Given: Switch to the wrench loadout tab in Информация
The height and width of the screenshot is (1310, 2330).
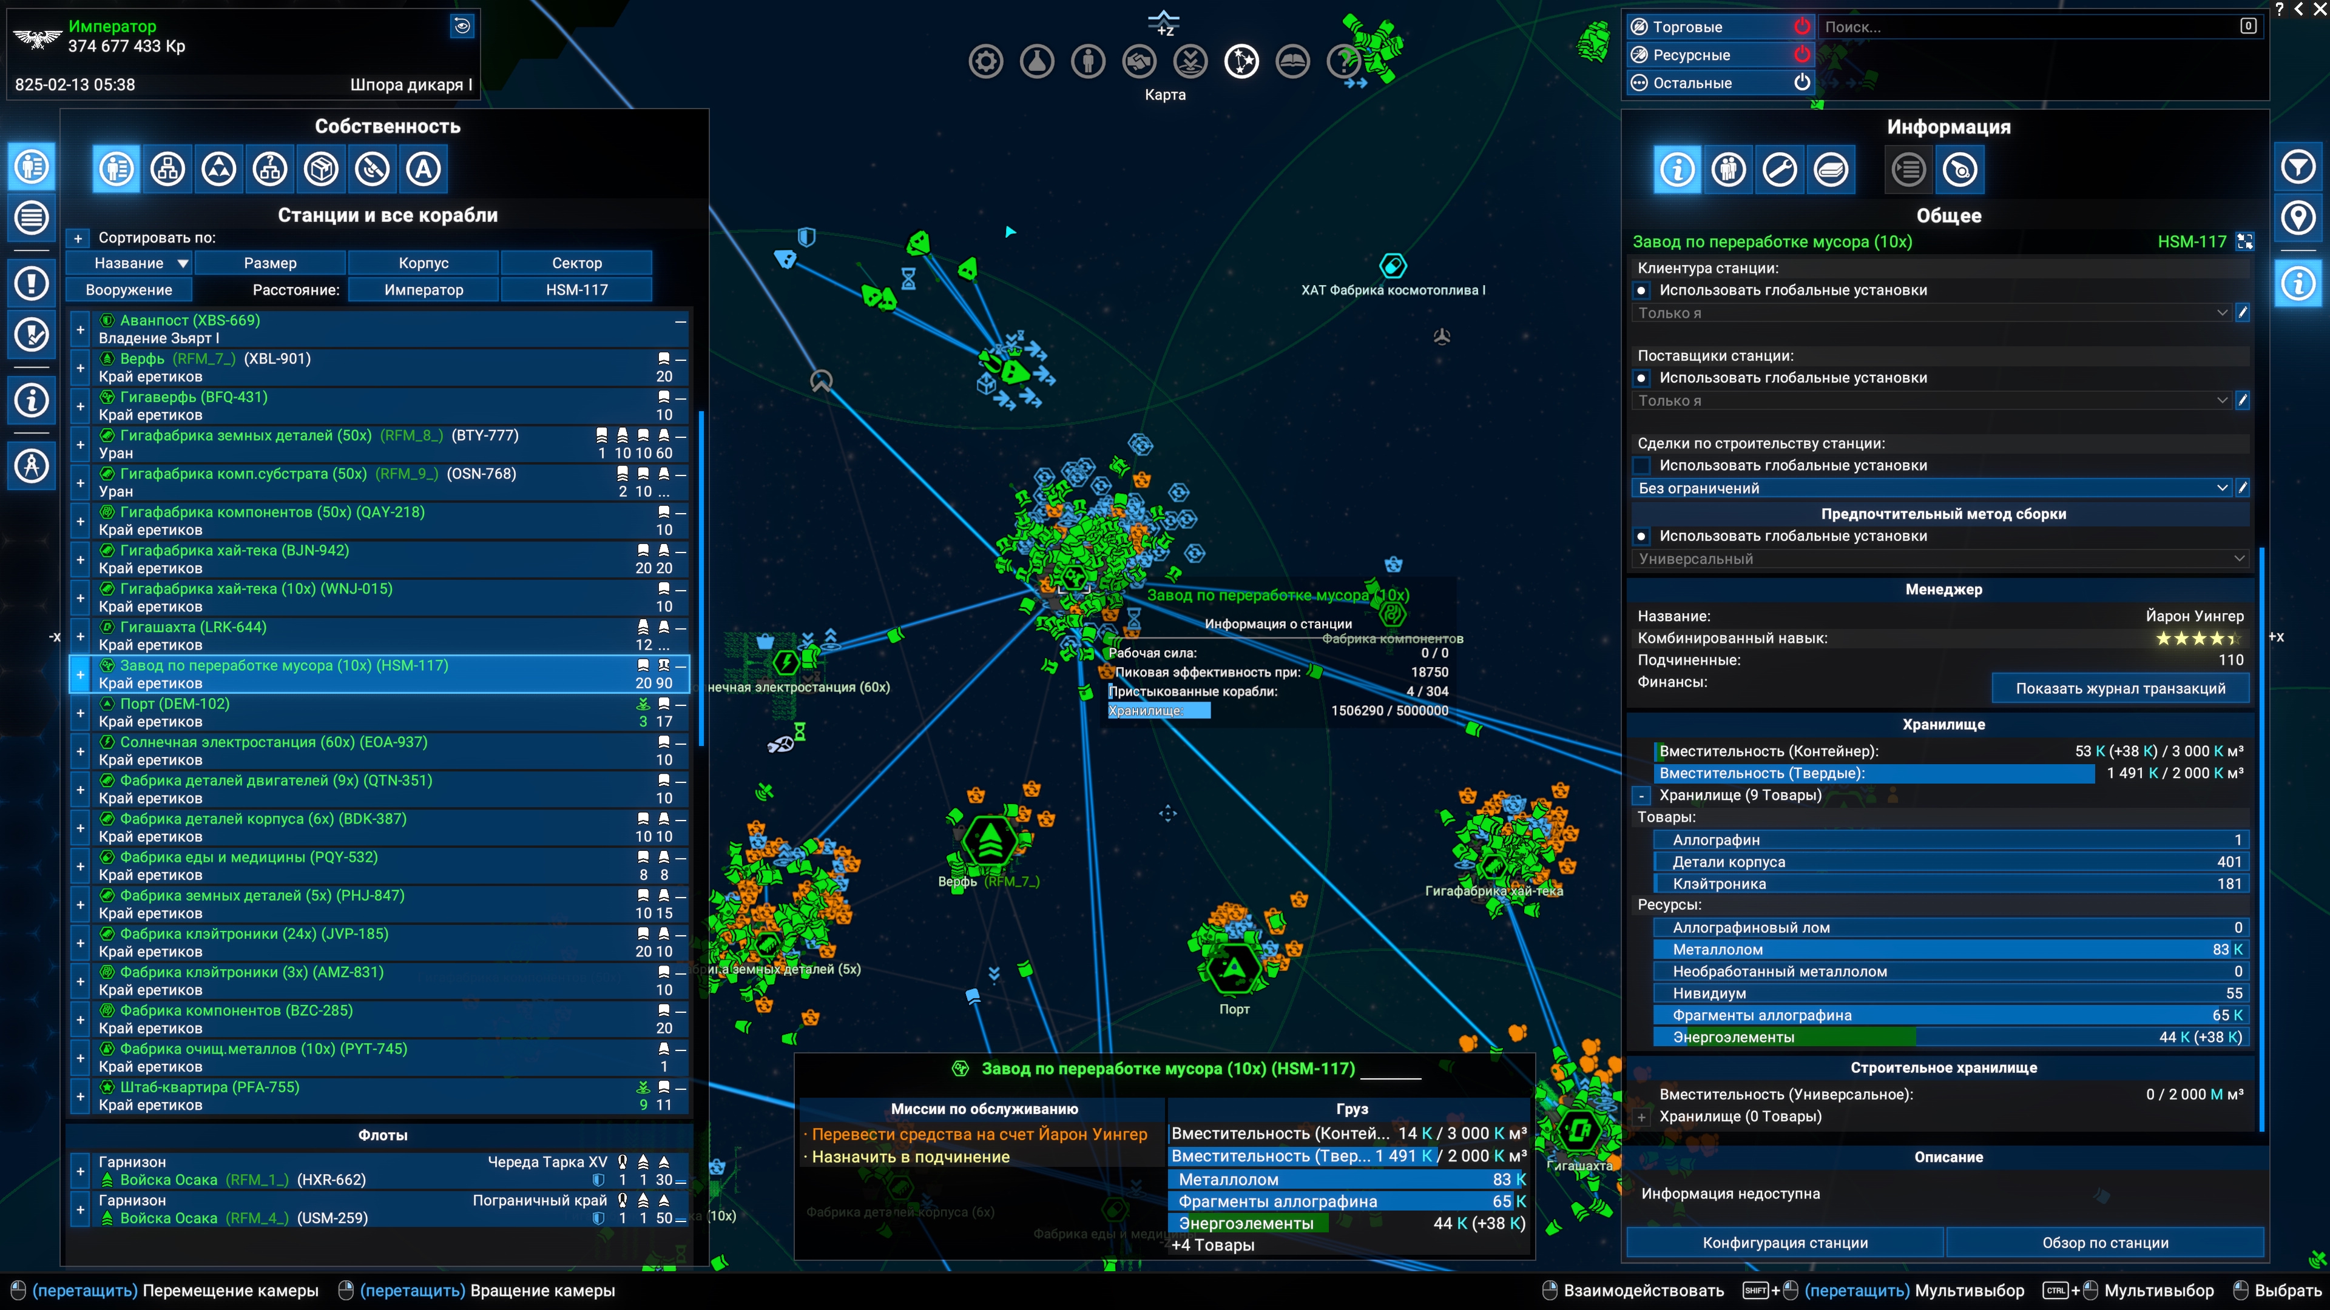Looking at the screenshot, I should coord(1779,169).
